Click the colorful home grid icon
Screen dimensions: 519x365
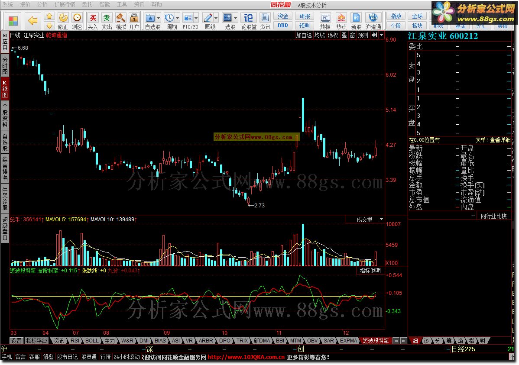[13, 21]
